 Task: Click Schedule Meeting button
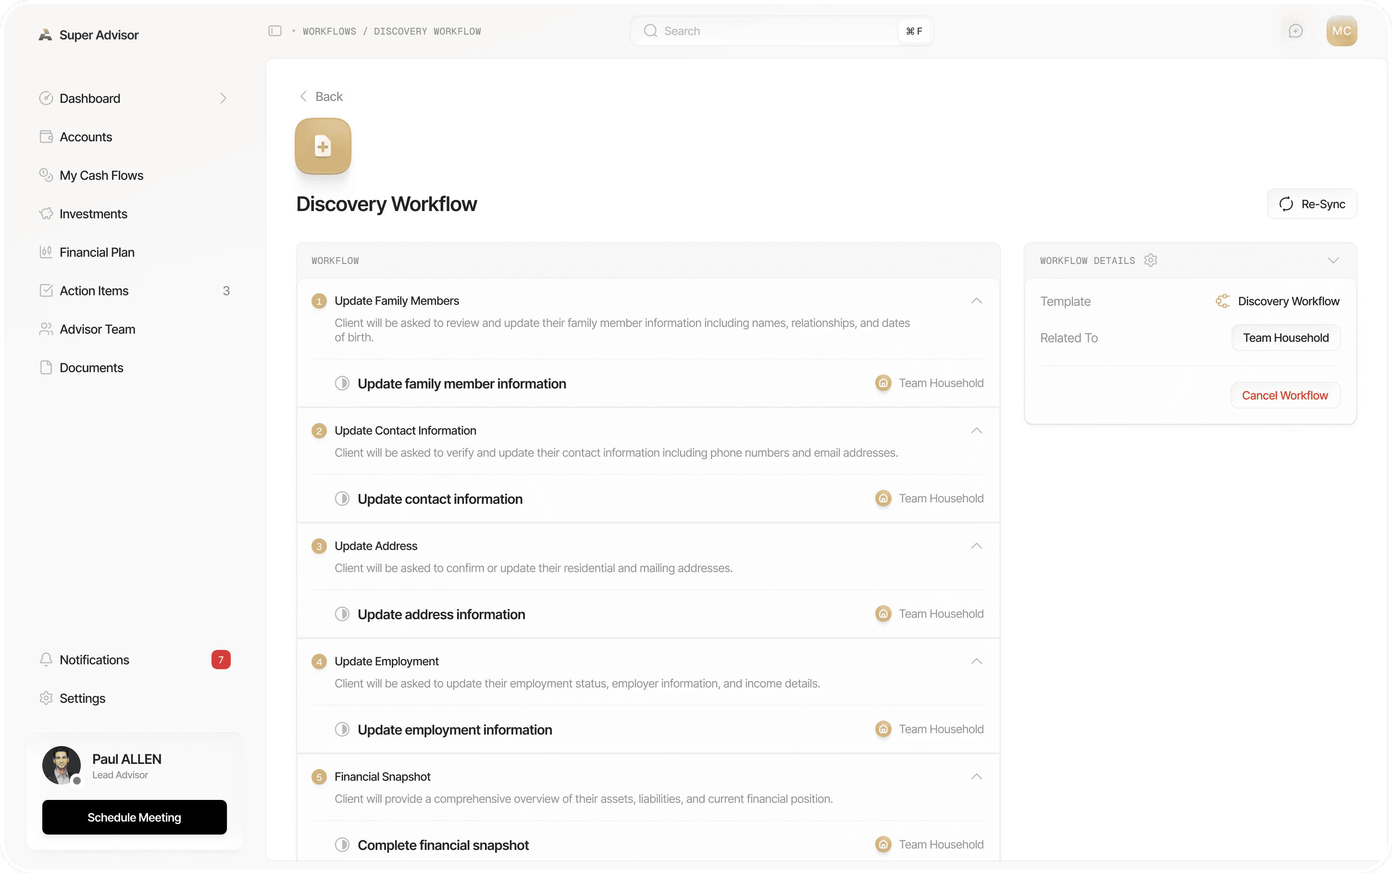click(x=135, y=817)
